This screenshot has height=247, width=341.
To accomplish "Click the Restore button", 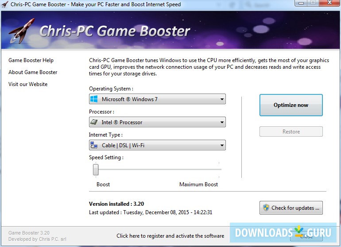I will click(291, 132).
